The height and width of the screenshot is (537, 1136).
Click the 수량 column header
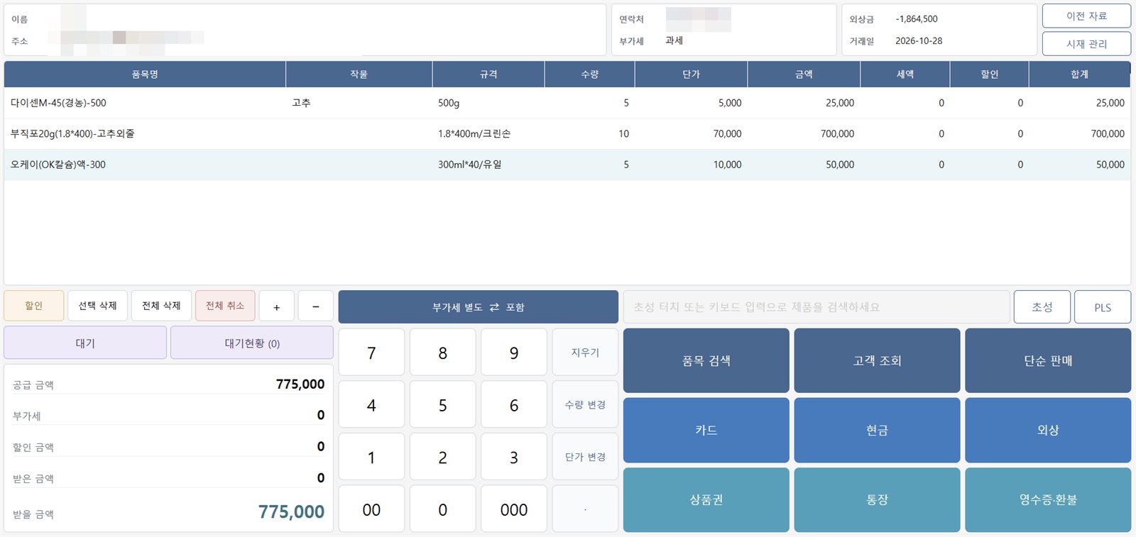point(589,74)
